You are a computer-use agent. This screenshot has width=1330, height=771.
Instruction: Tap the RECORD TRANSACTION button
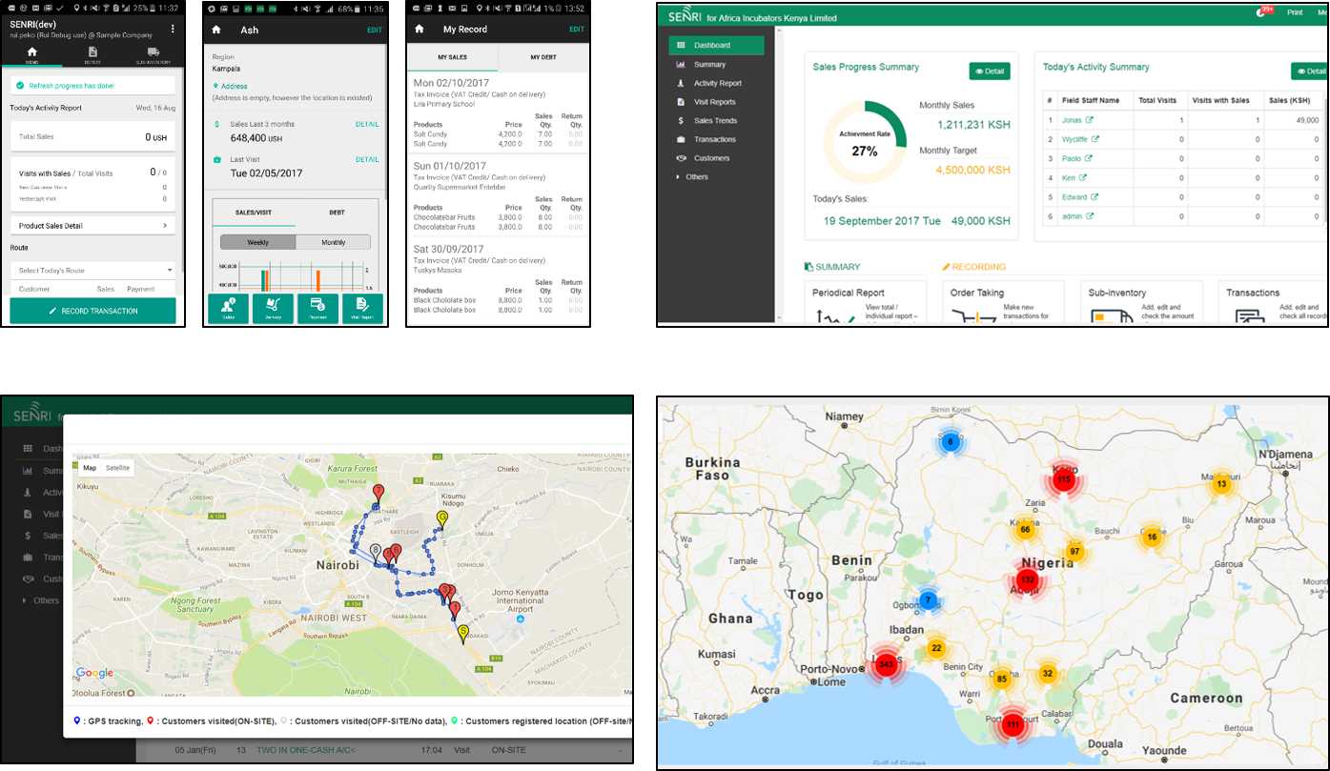[x=92, y=311]
